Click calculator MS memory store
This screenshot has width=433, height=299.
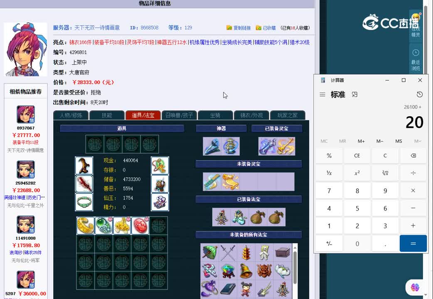399,141
